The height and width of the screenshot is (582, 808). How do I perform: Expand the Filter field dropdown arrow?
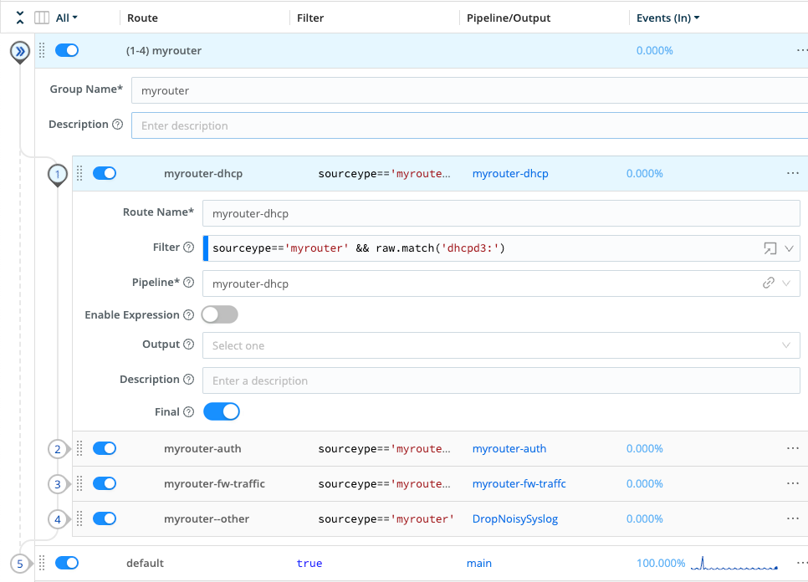[x=788, y=248]
